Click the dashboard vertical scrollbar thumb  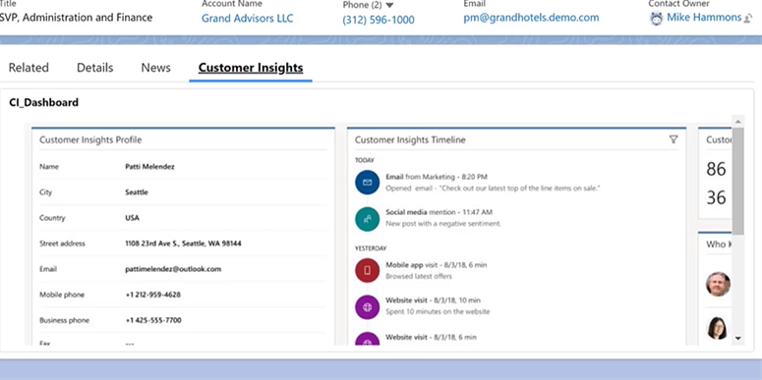tap(737, 181)
